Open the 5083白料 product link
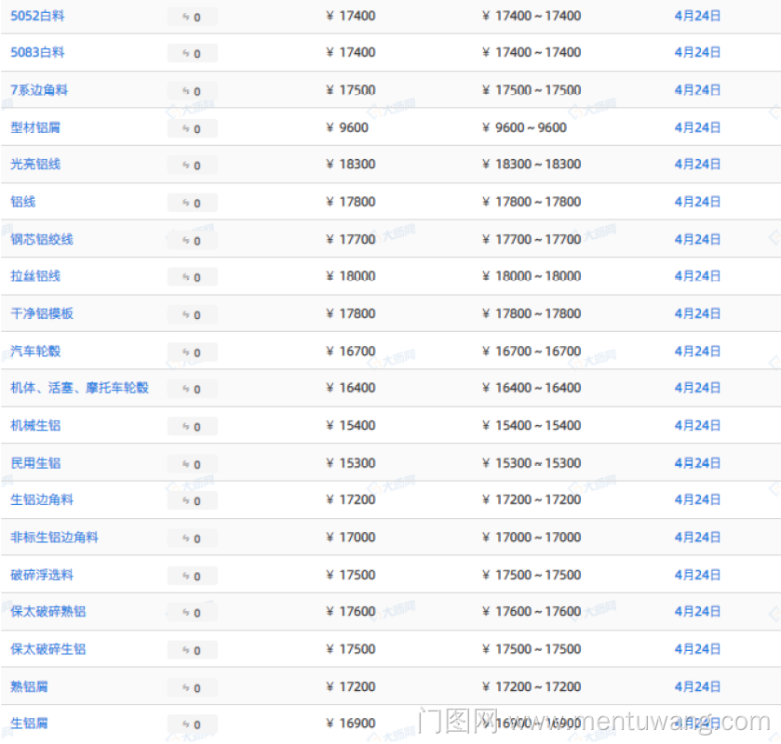The image size is (781, 744). (37, 53)
